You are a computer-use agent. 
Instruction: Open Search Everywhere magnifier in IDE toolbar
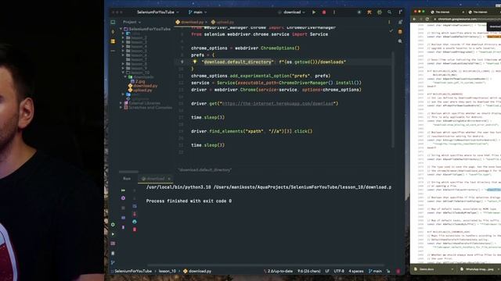390,12
